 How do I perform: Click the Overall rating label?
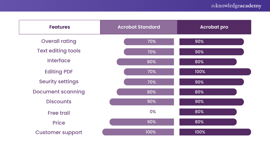[x=59, y=41]
